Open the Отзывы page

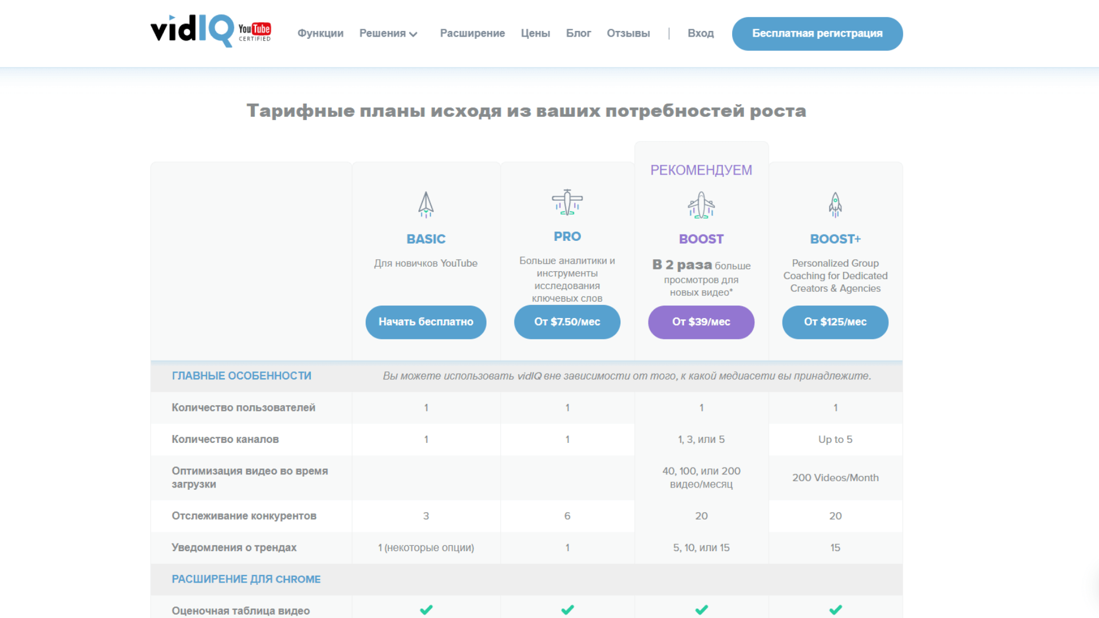pyautogui.click(x=628, y=33)
